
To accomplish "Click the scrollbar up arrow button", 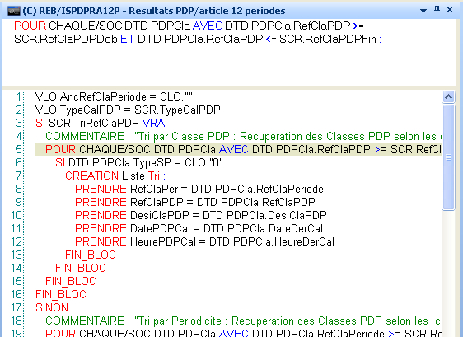I will point(448,96).
